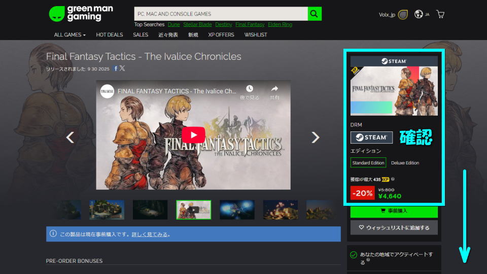Open the WISHLIST menu item
Image resolution: width=487 pixels, height=274 pixels.
point(256,35)
